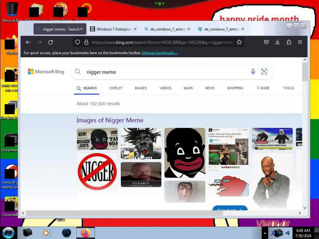Open the tracking protection shield icon
Screen dimensions: 319x239
(x=78, y=42)
